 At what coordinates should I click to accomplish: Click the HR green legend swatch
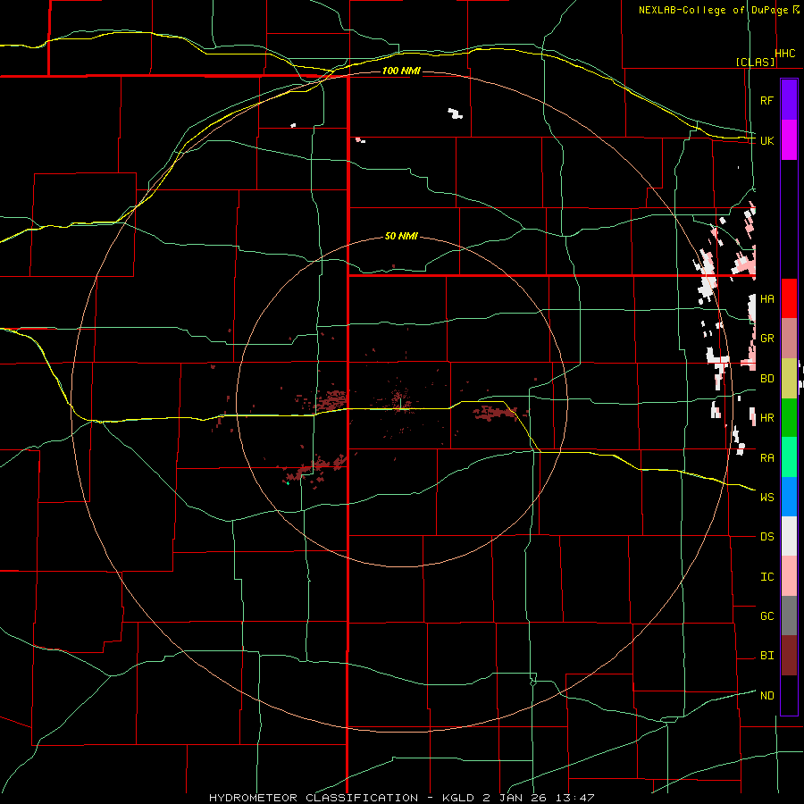point(789,417)
